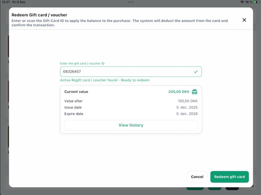Click the 'Enter the gift card / voucher ID' label
This screenshot has height=195, width=261.
[82, 63]
